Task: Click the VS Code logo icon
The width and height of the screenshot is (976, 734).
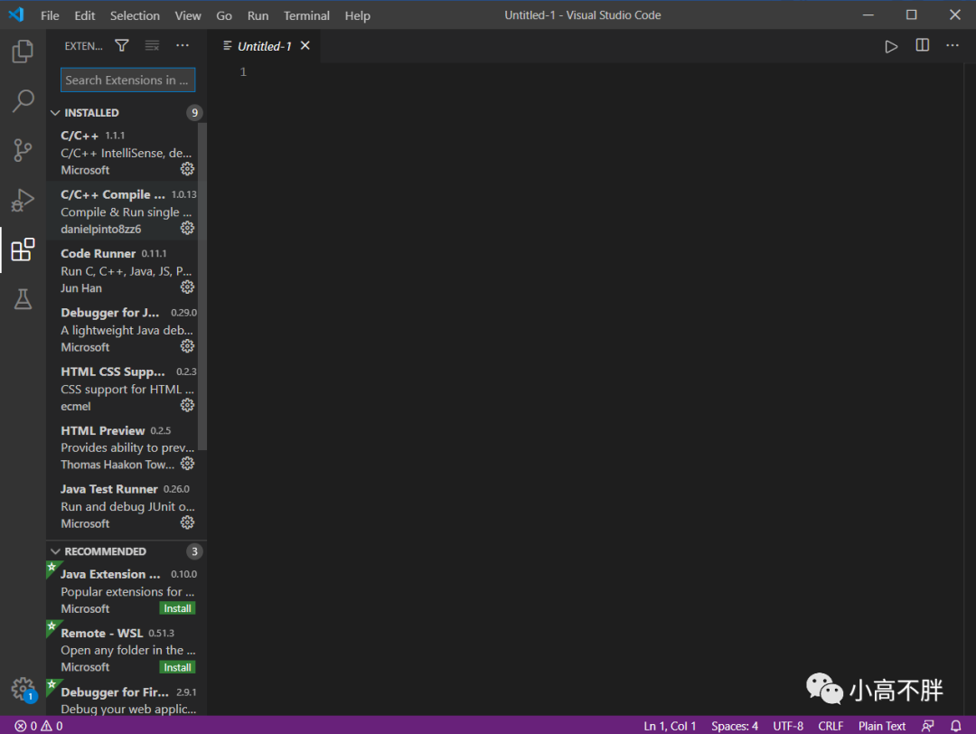Action: pyautogui.click(x=17, y=15)
